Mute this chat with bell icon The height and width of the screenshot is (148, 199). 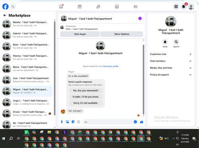pyautogui.click(x=165, y=42)
